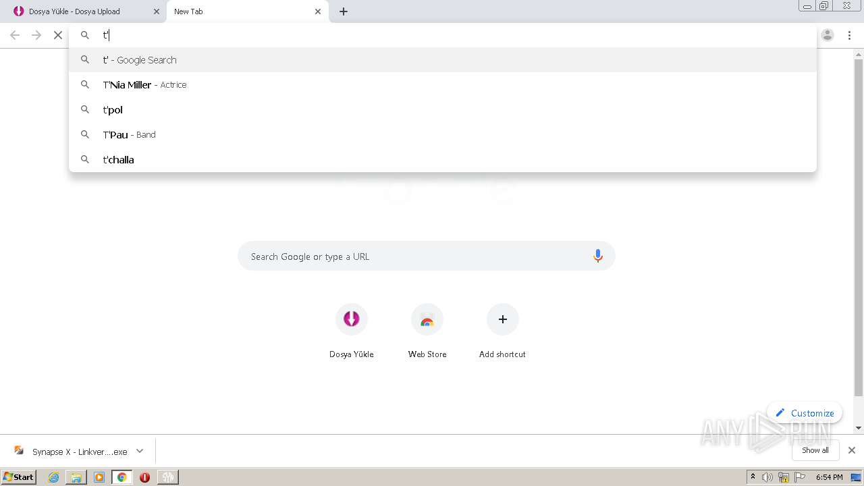Open the Web Store shortcut
The image size is (864, 486).
point(427,331)
